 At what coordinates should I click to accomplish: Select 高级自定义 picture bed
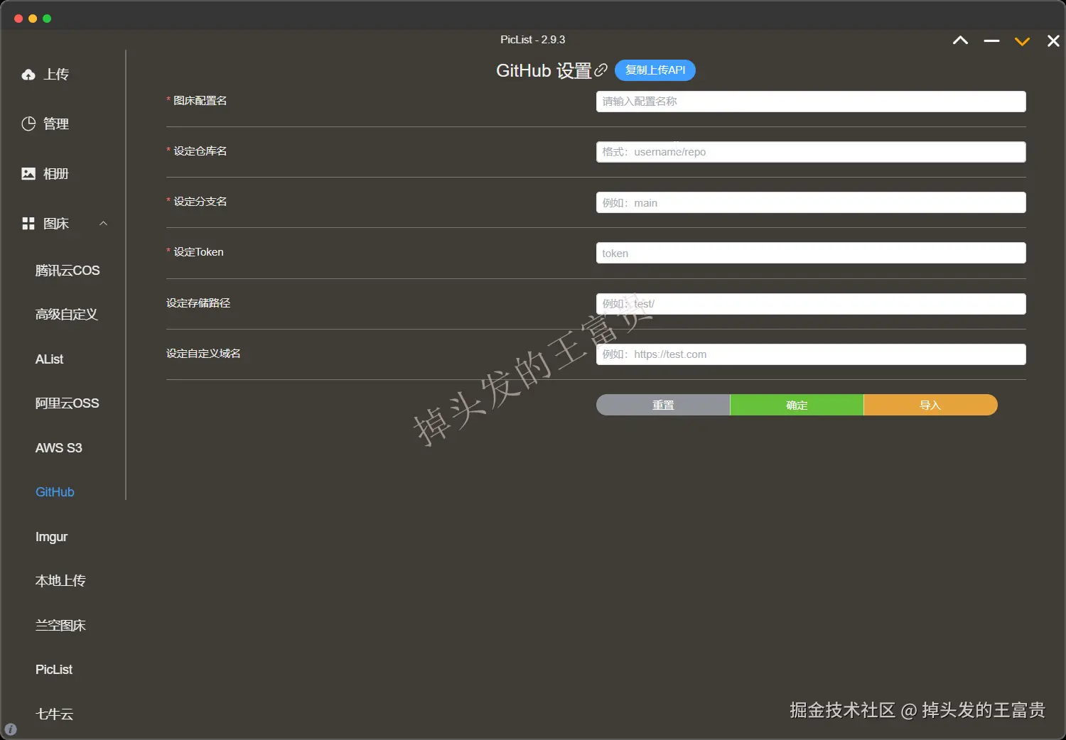tap(67, 314)
